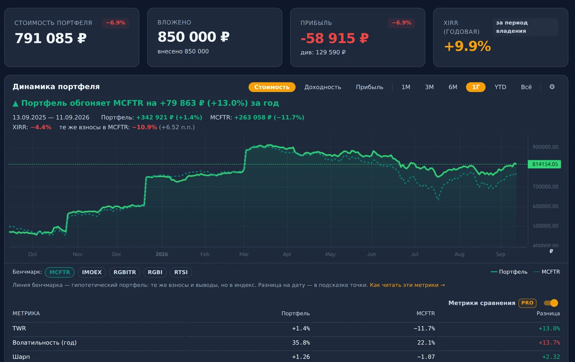Click the TWR metric row label
This screenshot has width=575, height=362.
pos(19,328)
